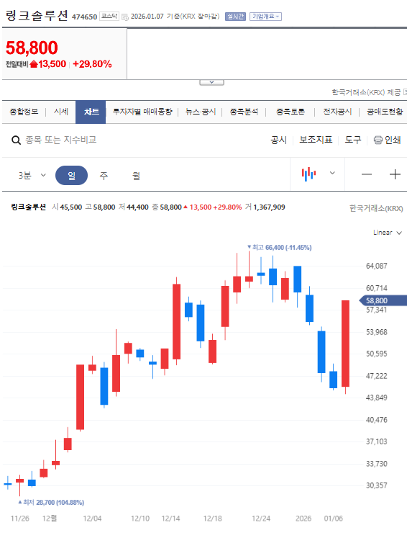Open the 시세 tab
The width and height of the screenshot is (407, 538).
60,112
